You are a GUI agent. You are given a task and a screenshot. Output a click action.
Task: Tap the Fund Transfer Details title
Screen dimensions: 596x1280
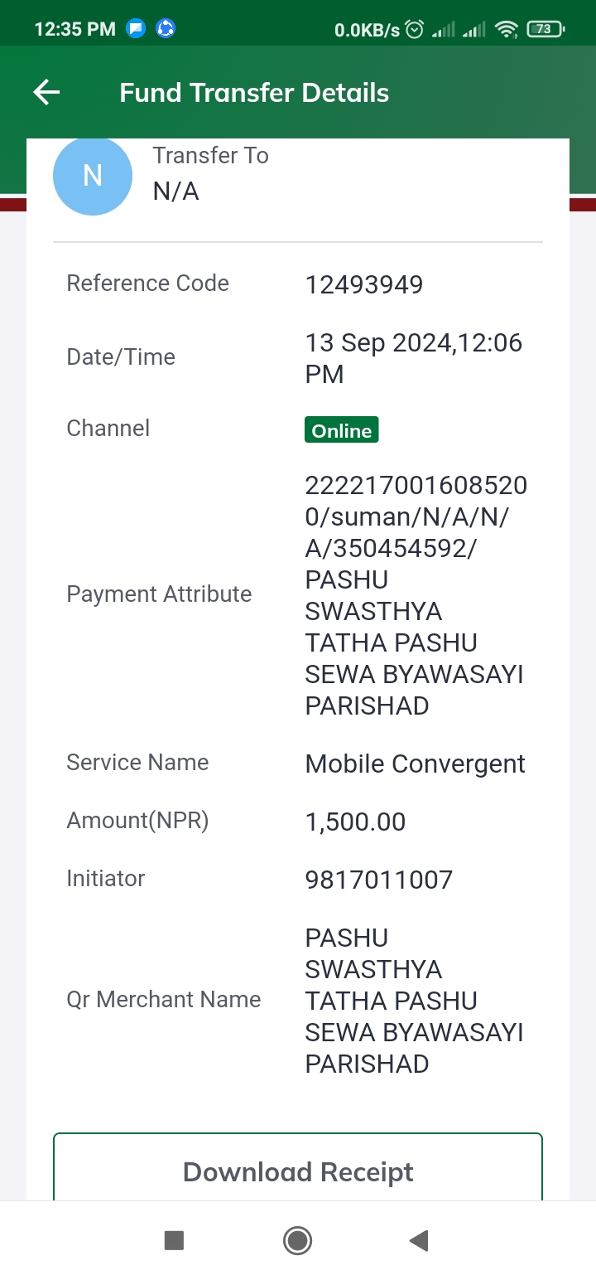point(254,92)
